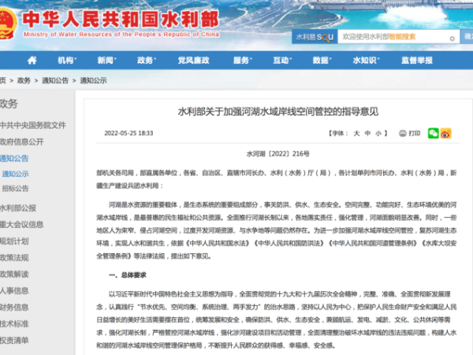Open the 服务 navigation menu
This screenshot has width=473, height=355.
[x=242, y=61]
